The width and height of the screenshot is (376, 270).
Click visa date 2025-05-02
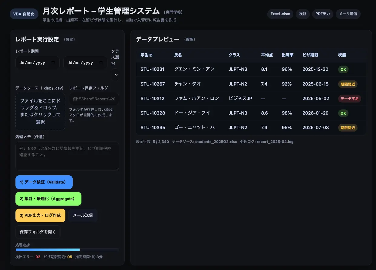[315, 98]
